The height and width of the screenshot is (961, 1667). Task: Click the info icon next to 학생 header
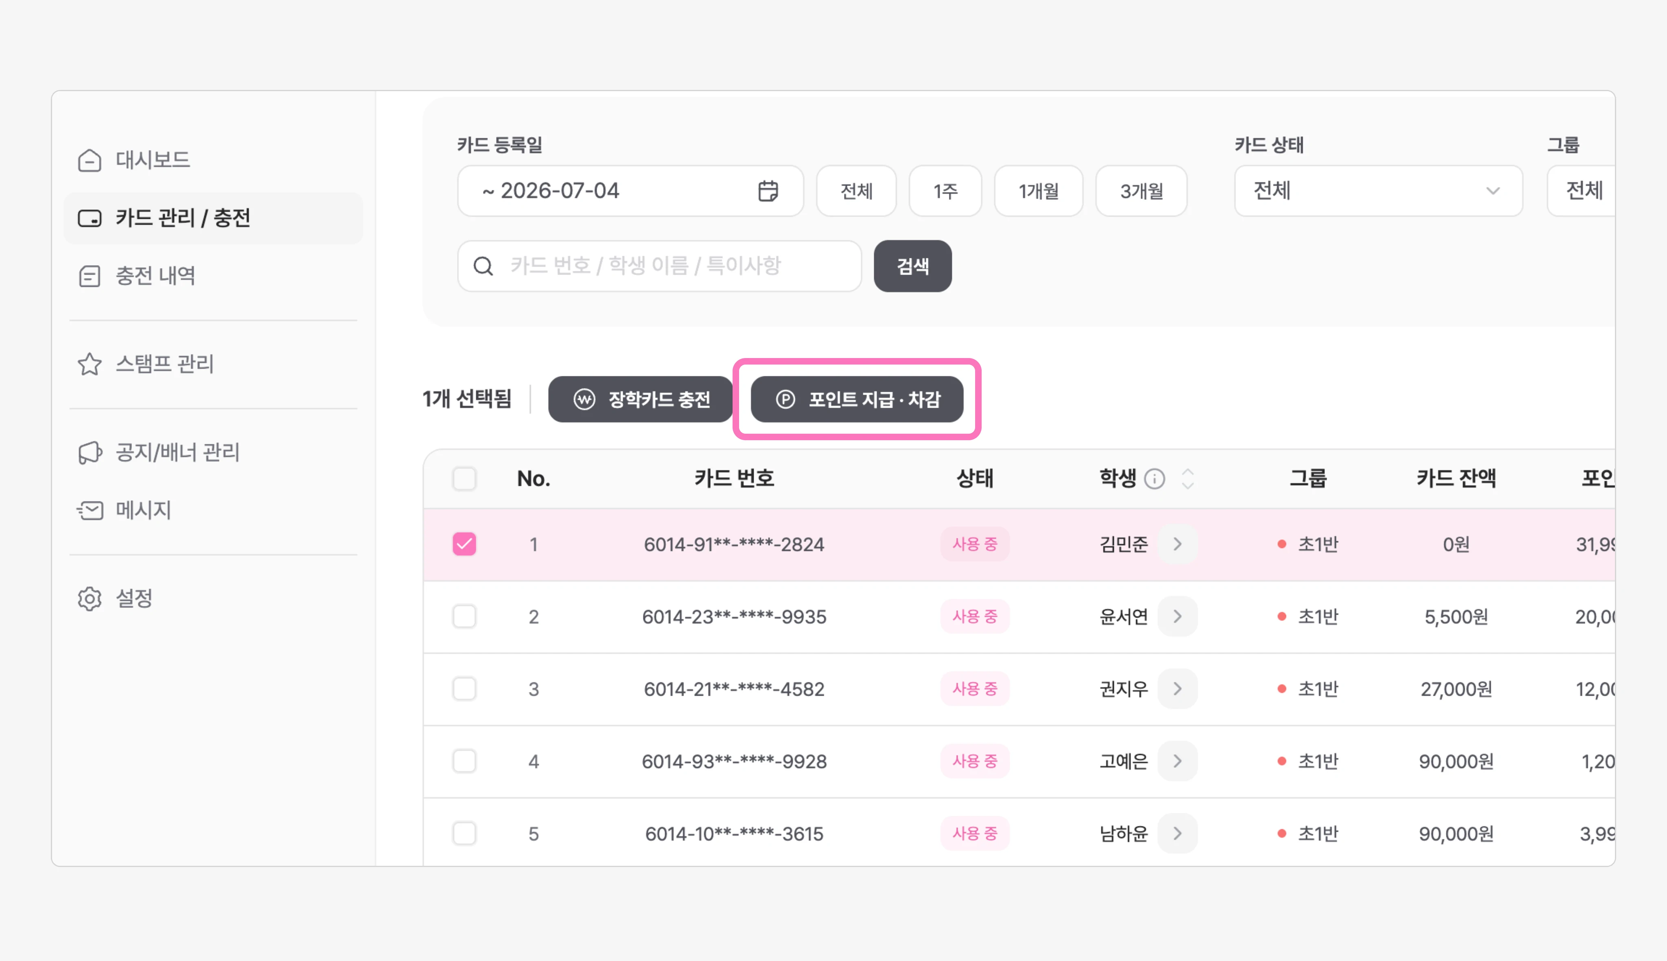point(1154,478)
